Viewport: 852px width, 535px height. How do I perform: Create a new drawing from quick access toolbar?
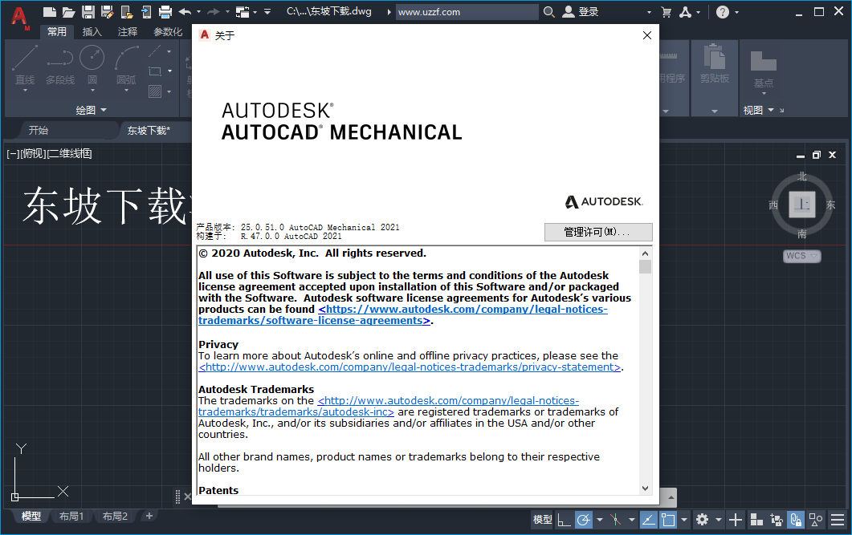(x=50, y=12)
